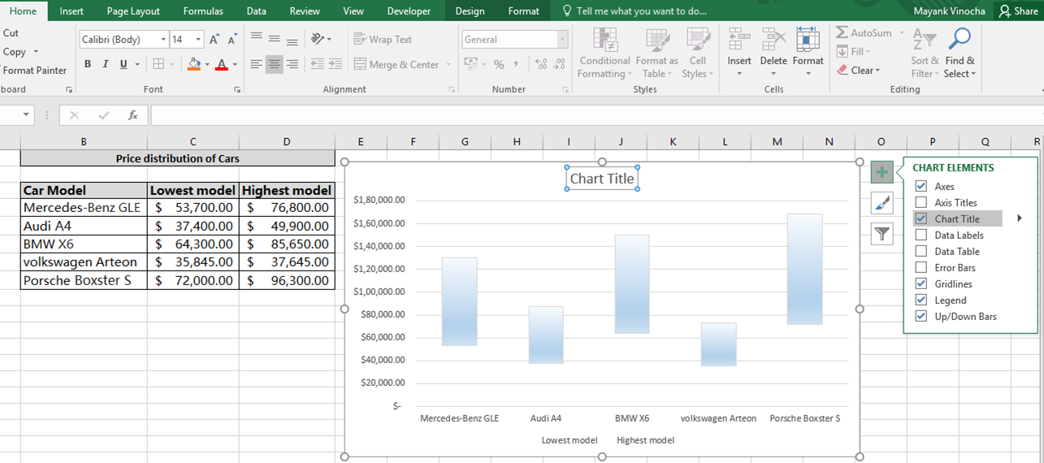Click the Orientation text rotation icon
Image resolution: width=1044 pixels, height=463 pixels.
coord(318,38)
